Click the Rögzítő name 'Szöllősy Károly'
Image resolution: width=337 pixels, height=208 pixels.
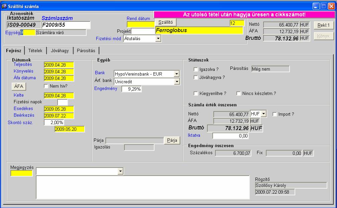point(291,186)
